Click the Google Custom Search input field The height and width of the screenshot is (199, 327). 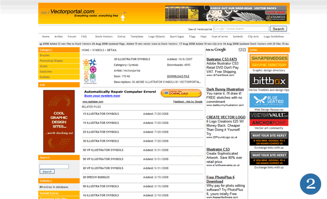tap(241, 29)
